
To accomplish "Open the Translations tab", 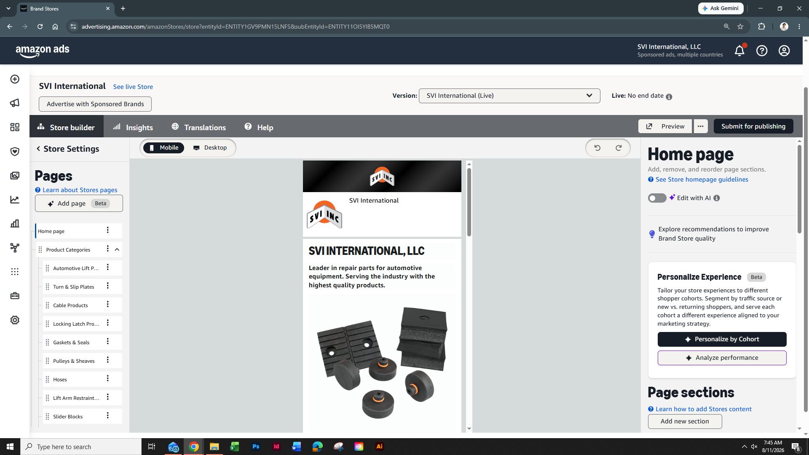I will click(x=199, y=127).
